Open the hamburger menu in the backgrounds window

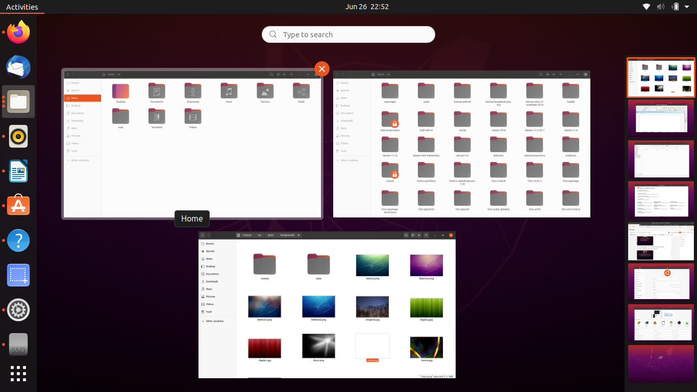(427, 235)
